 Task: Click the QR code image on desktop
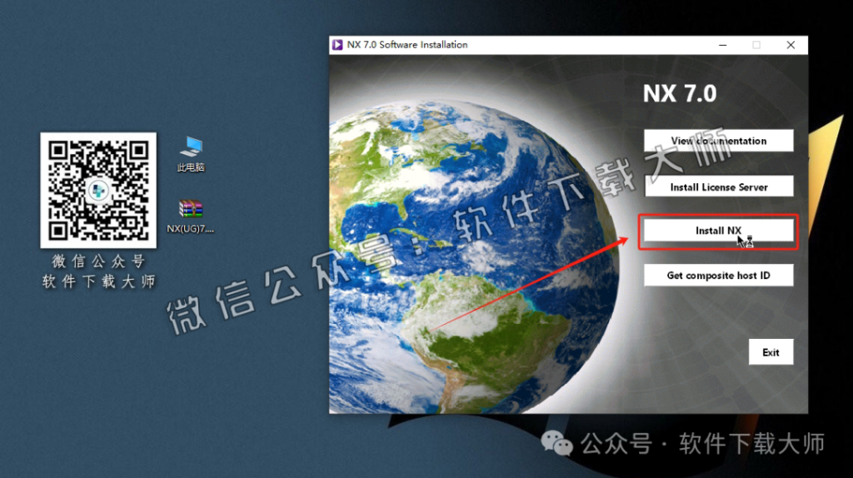(98, 191)
